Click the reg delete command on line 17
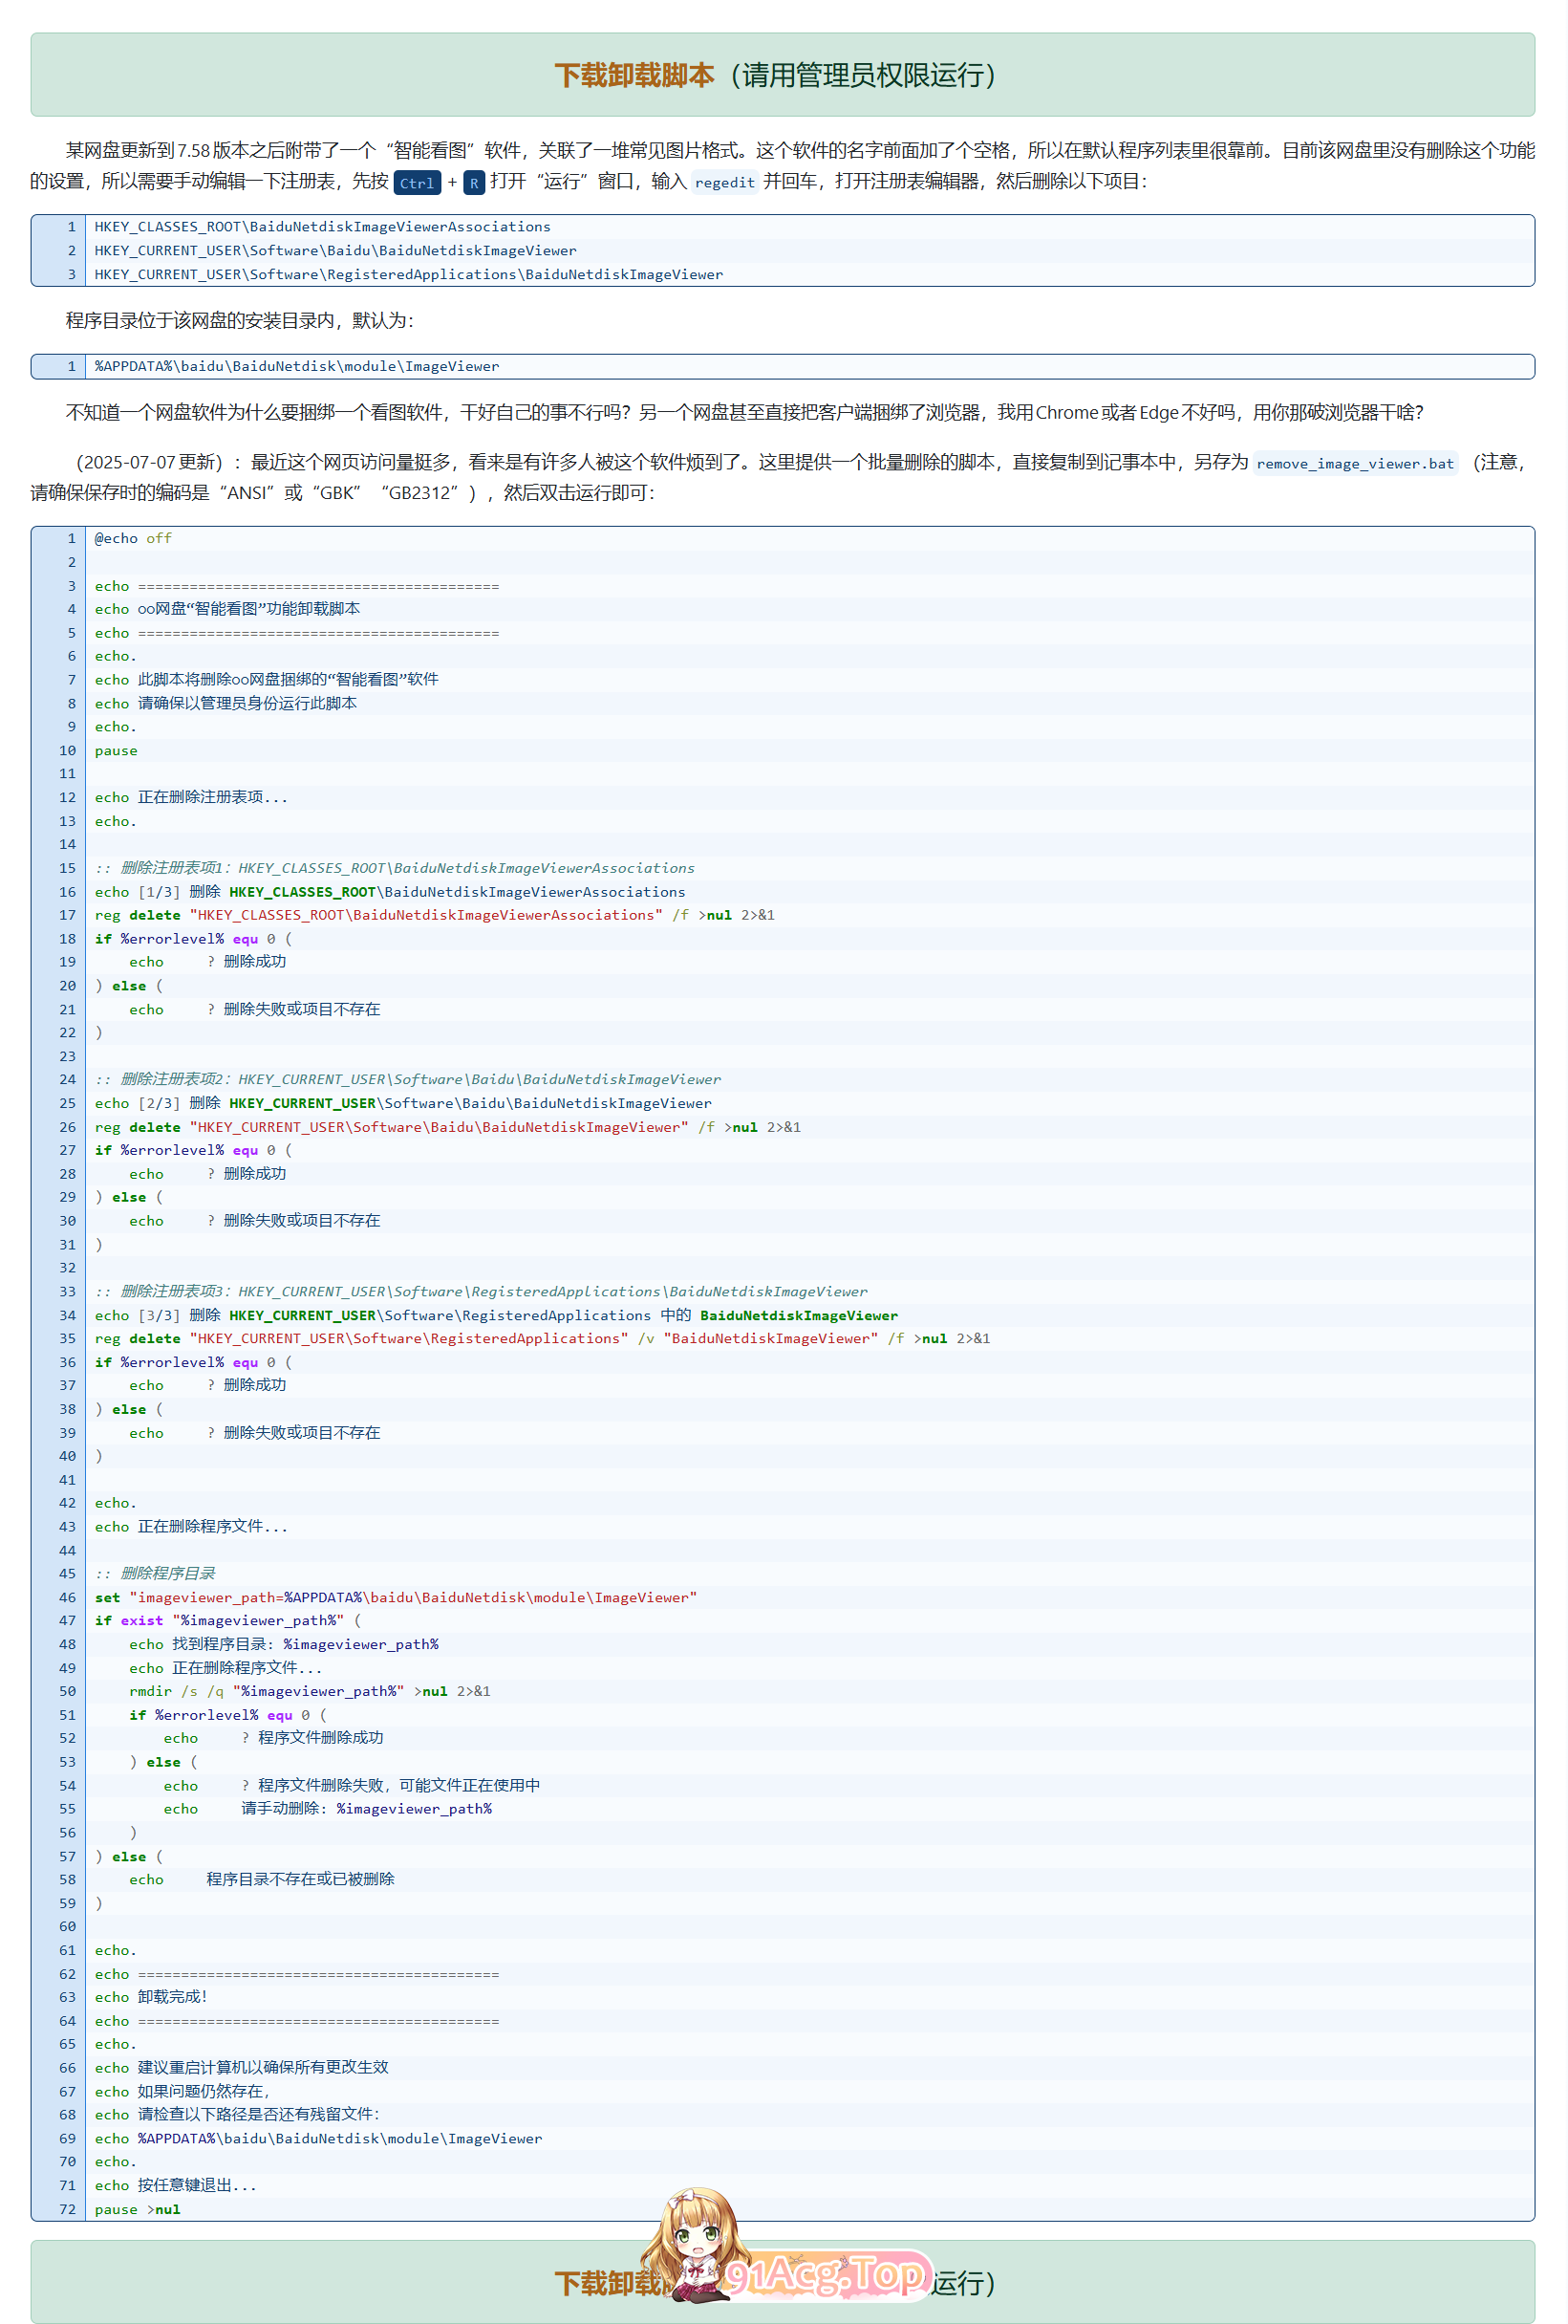The image size is (1568, 2324). coord(434,916)
